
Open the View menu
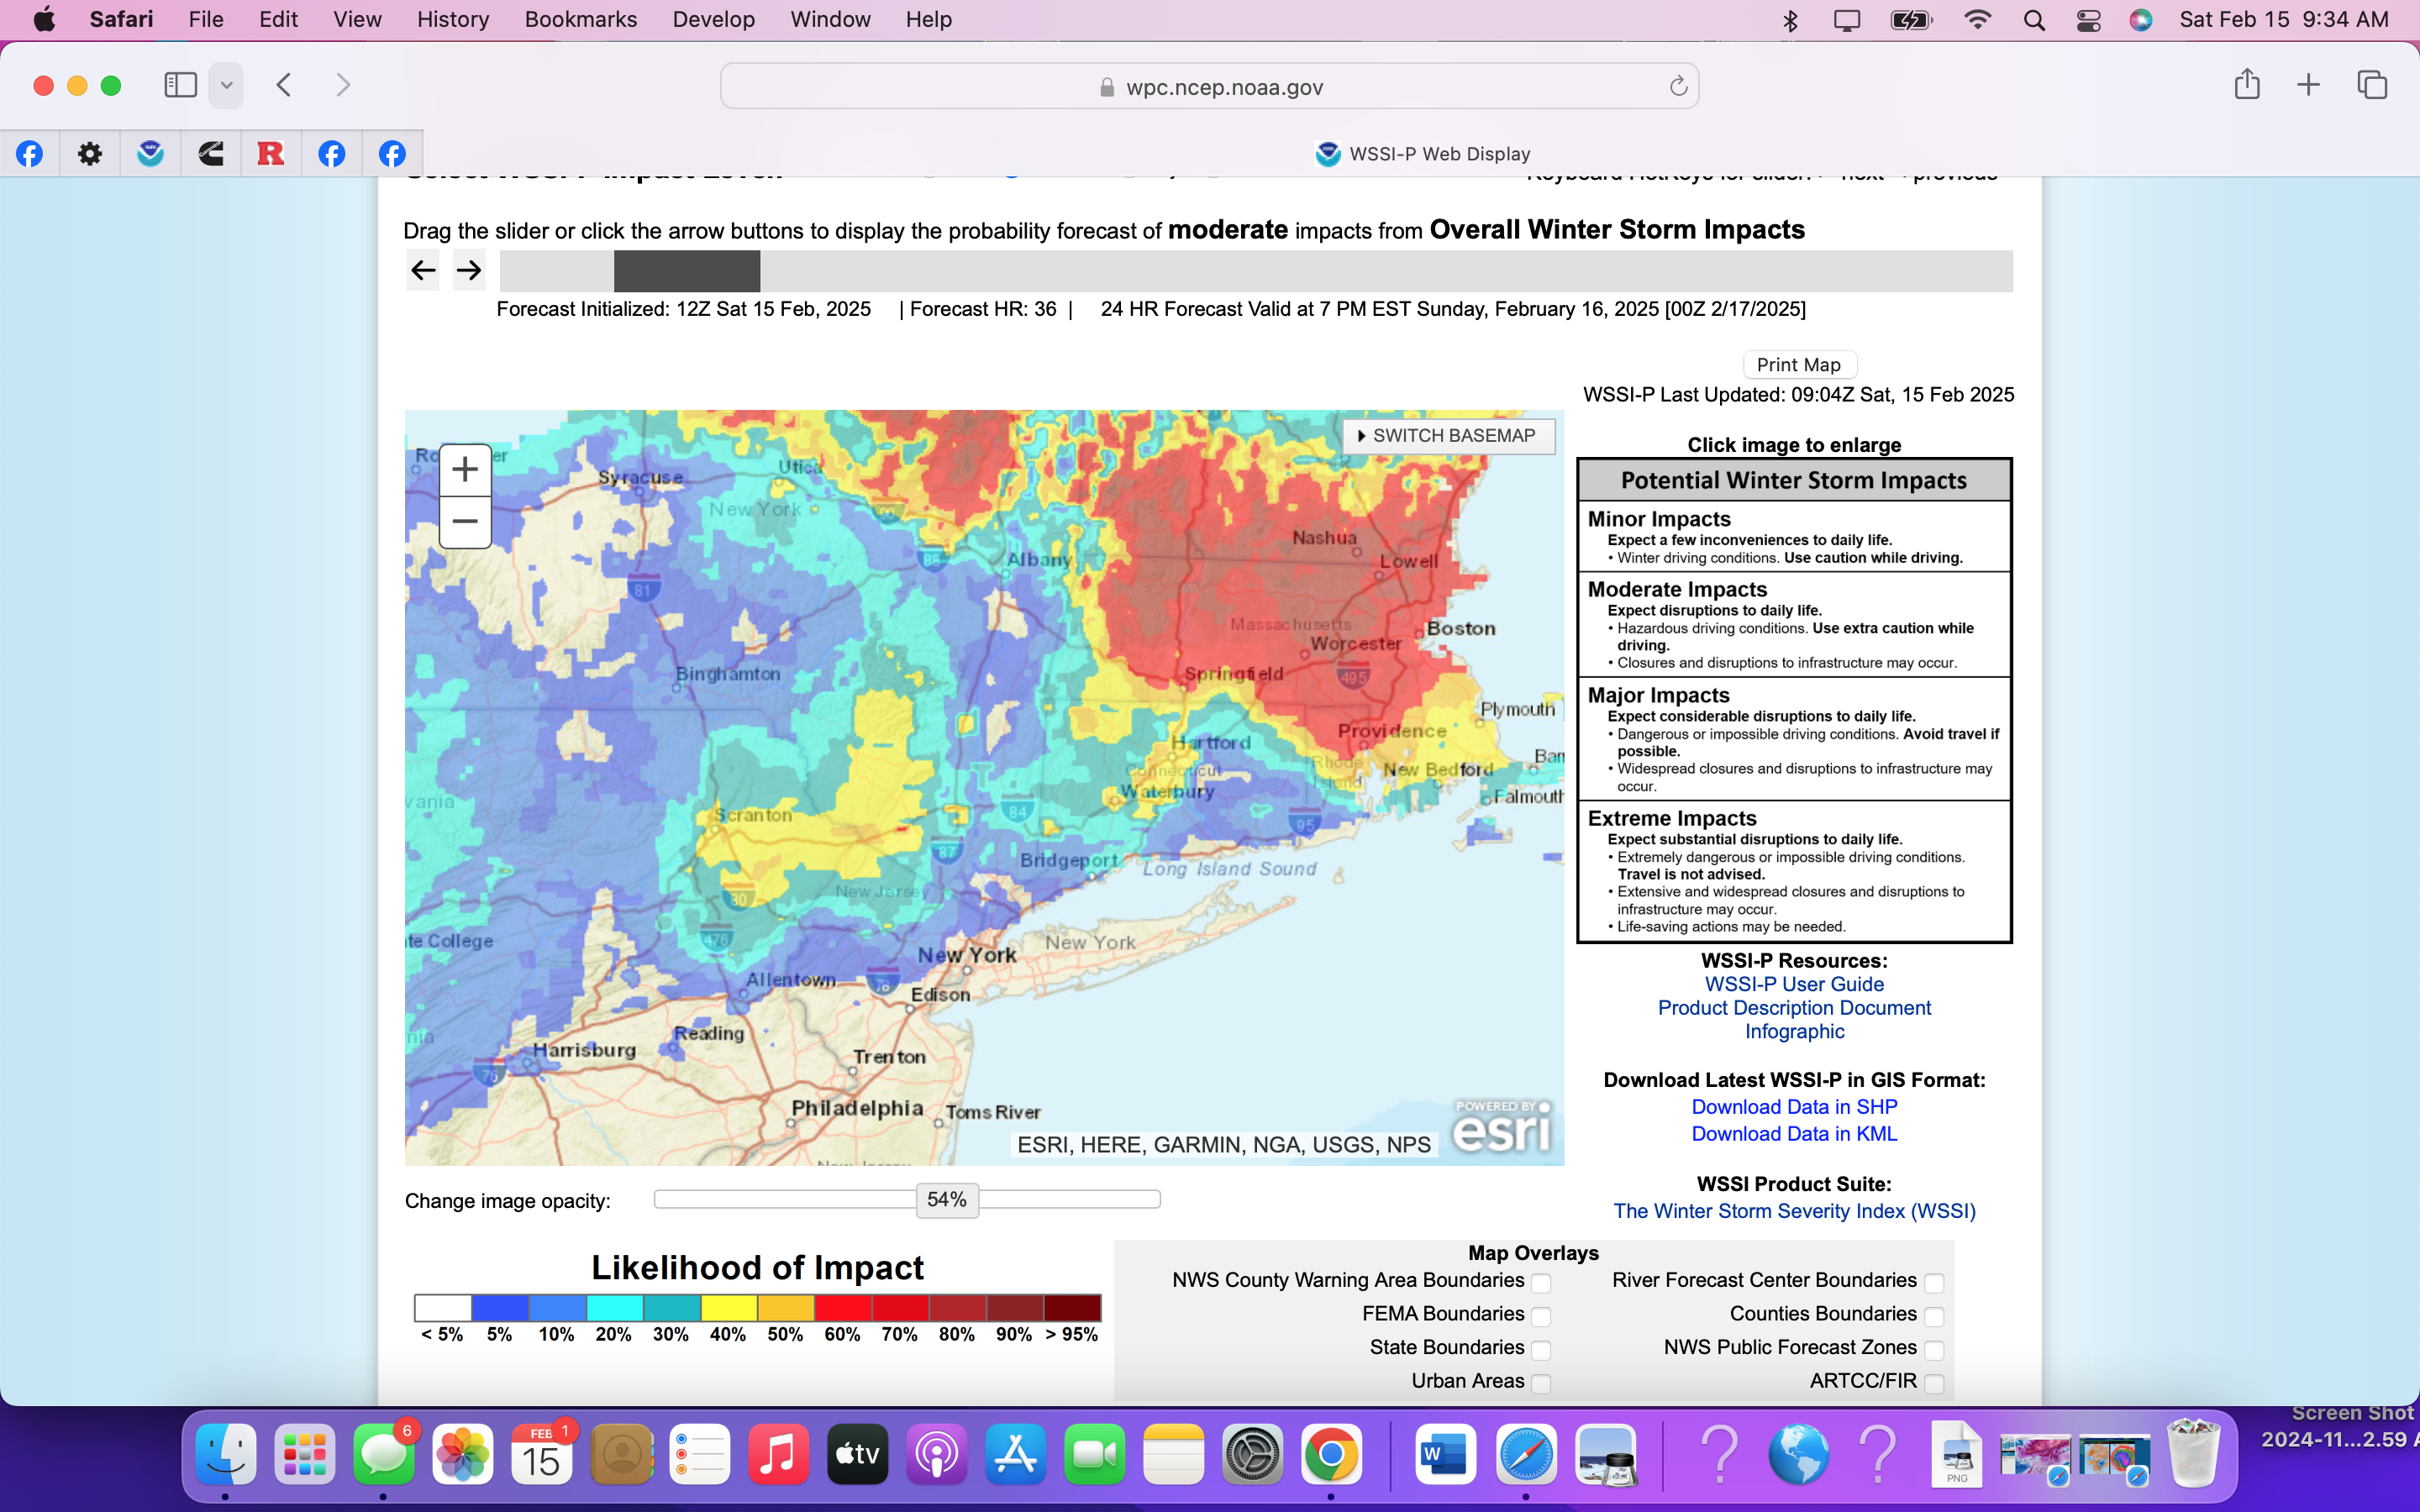[357, 20]
